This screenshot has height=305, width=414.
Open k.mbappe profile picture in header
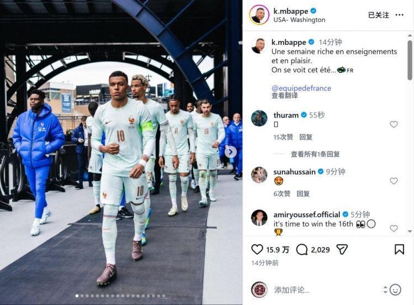point(259,15)
